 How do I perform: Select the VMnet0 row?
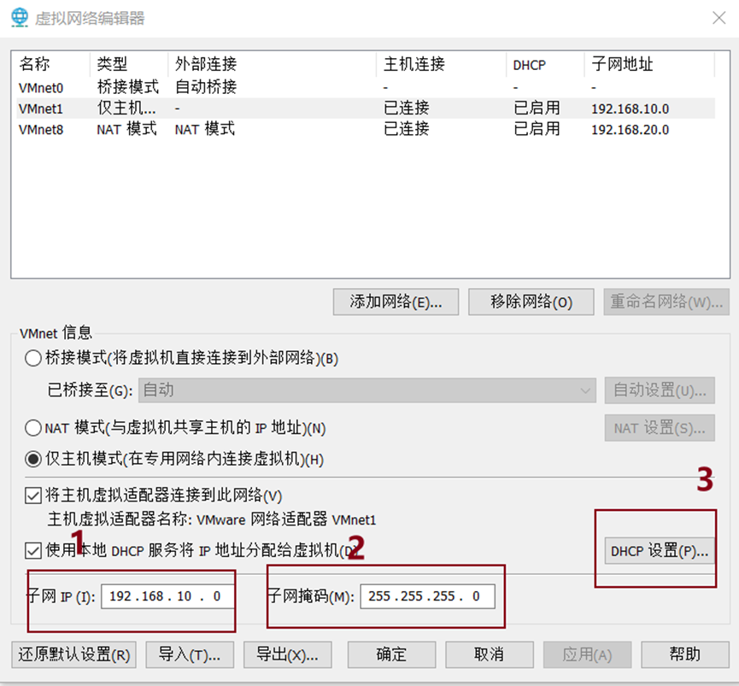(x=366, y=88)
